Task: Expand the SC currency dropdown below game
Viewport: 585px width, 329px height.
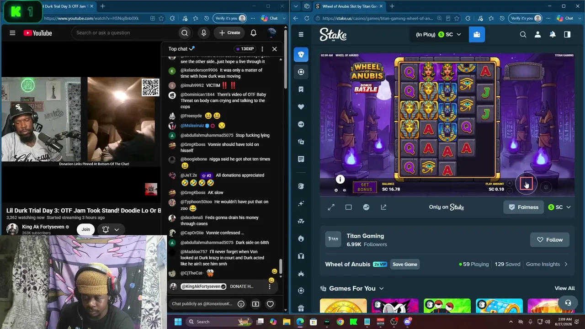Action: pyautogui.click(x=559, y=207)
